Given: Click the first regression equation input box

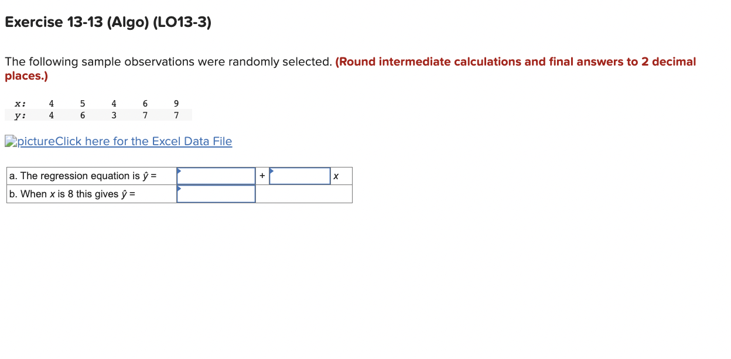Looking at the screenshot, I should pos(216,175).
